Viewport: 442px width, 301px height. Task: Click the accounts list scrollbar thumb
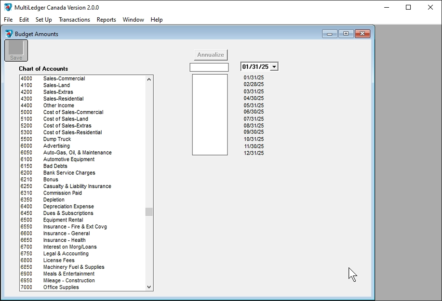(x=149, y=212)
